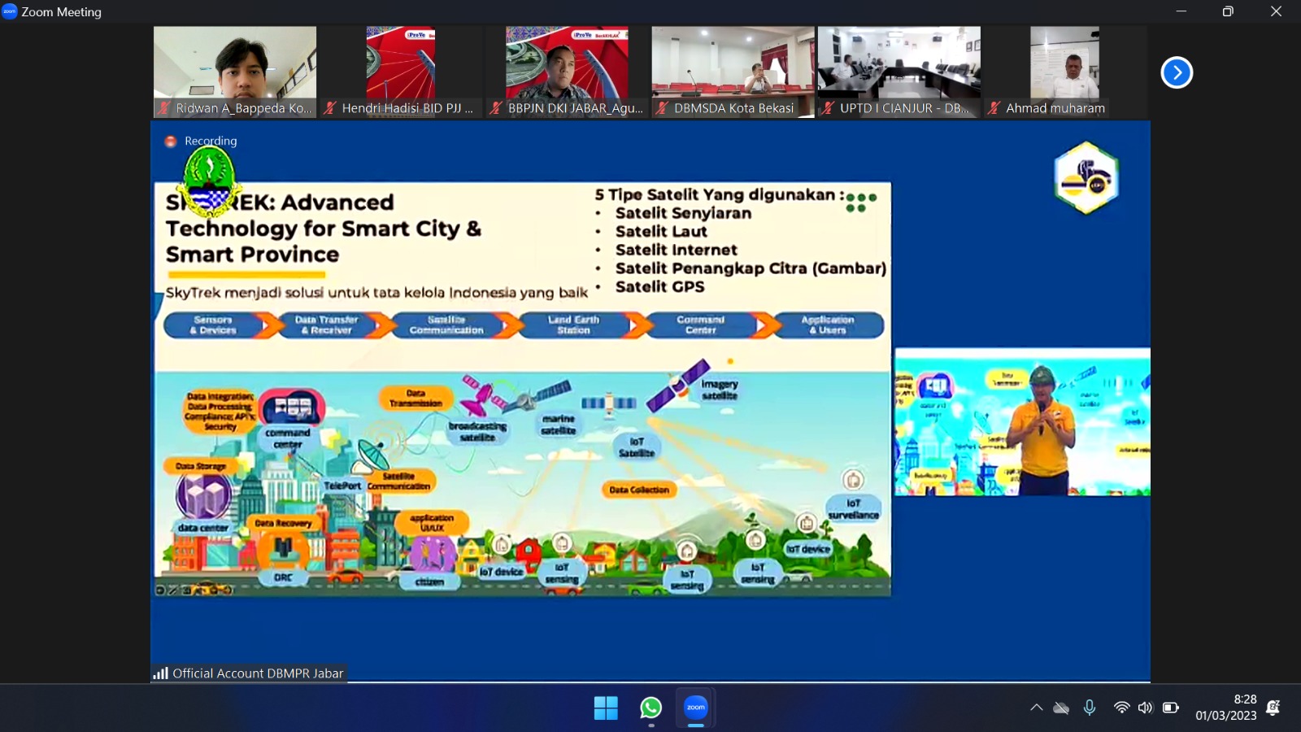
Task: Click the Official Account DBMPR Jabar label
Action: click(x=257, y=673)
